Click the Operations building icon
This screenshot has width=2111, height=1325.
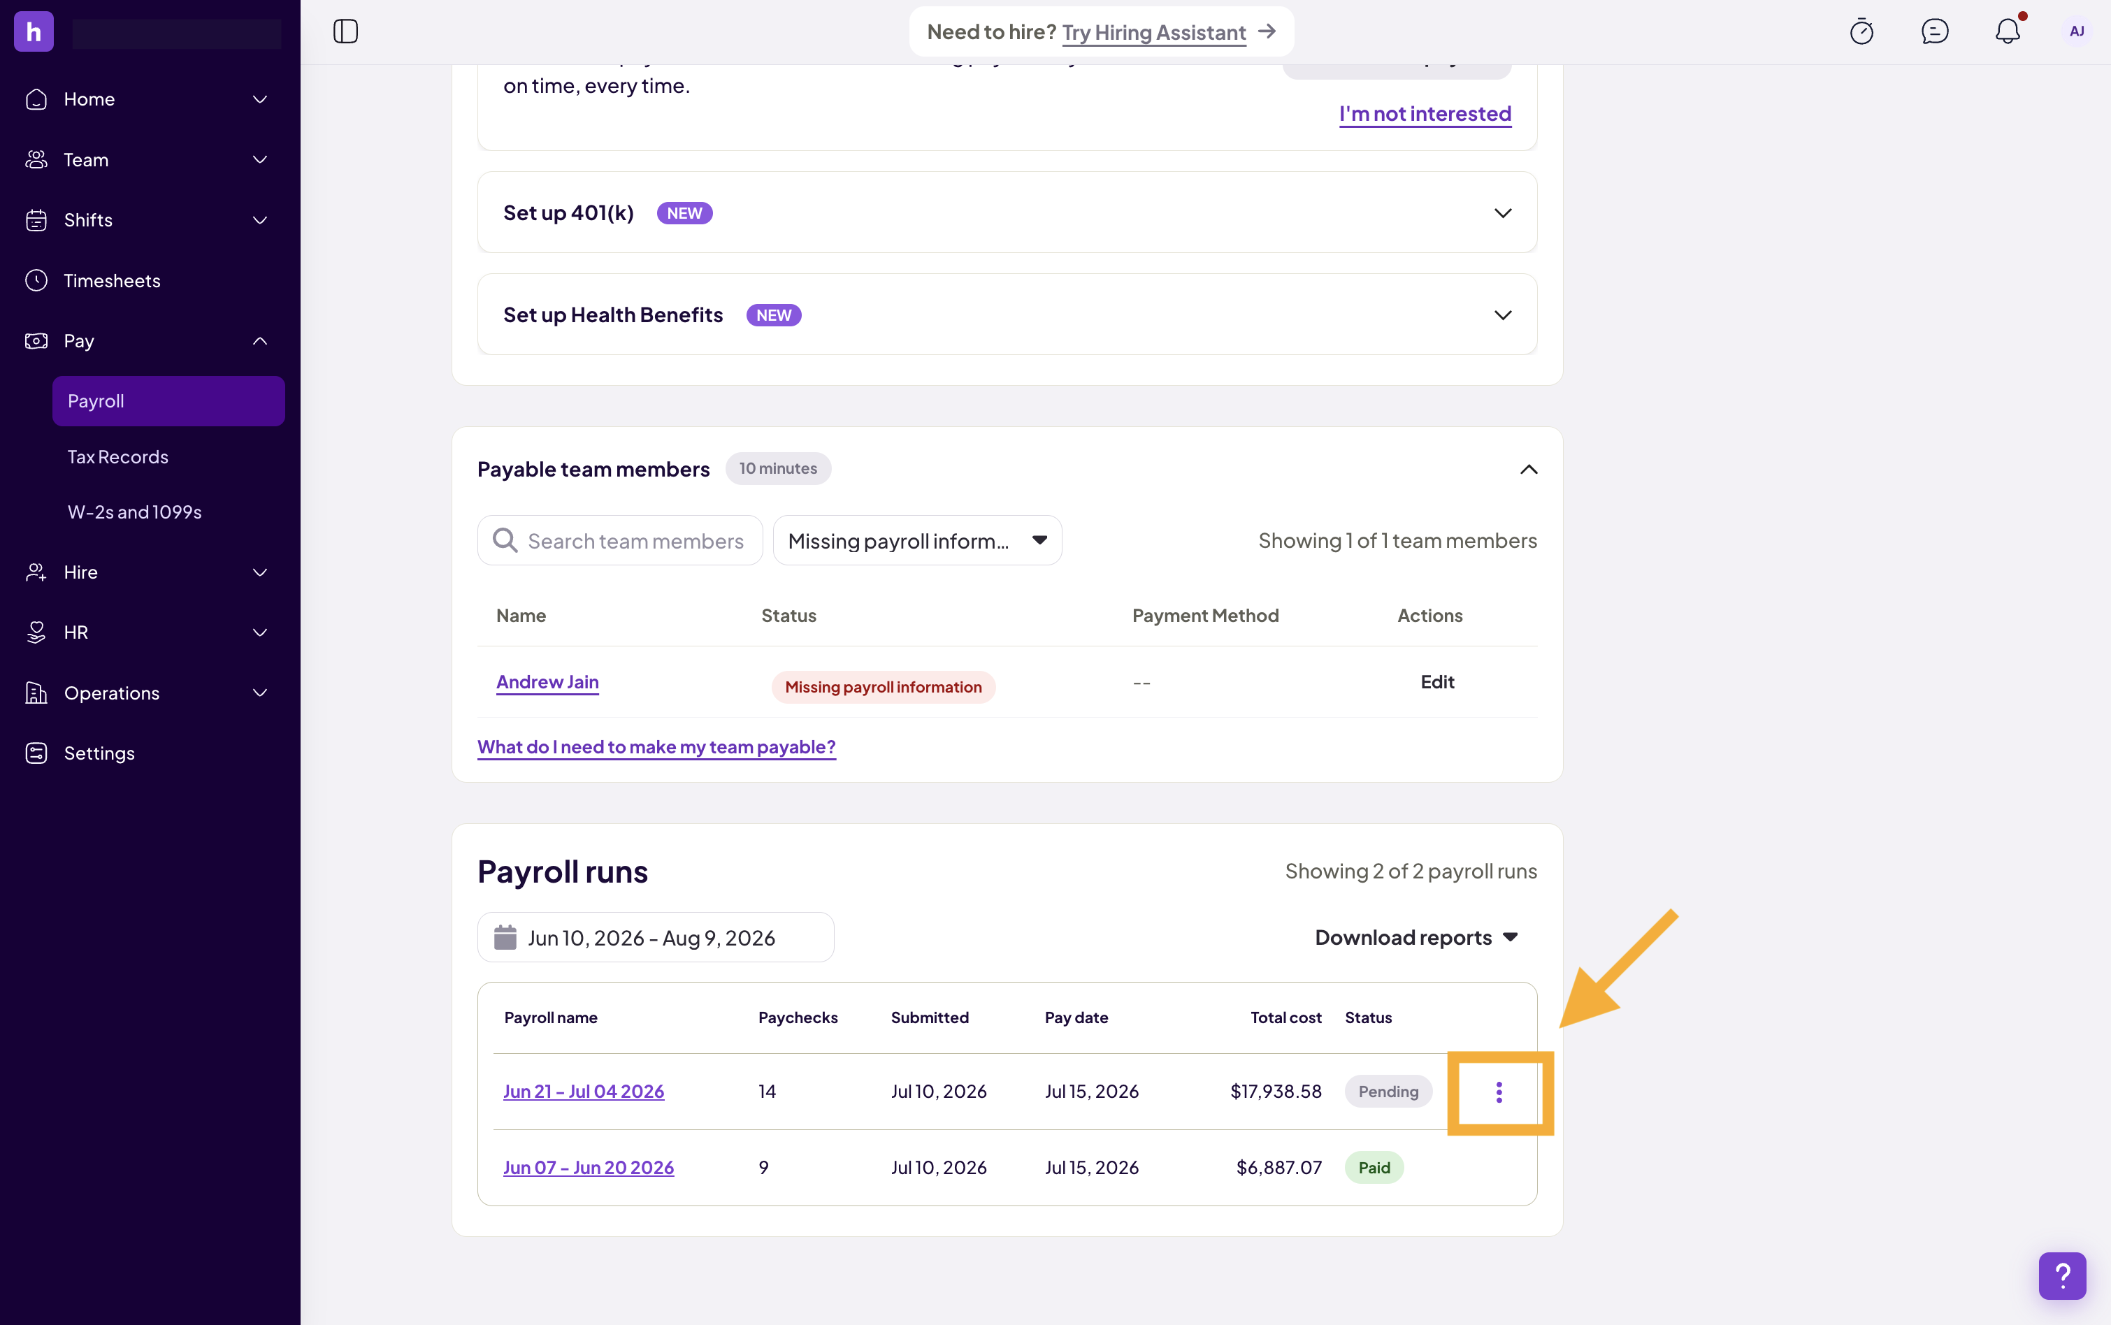click(36, 693)
